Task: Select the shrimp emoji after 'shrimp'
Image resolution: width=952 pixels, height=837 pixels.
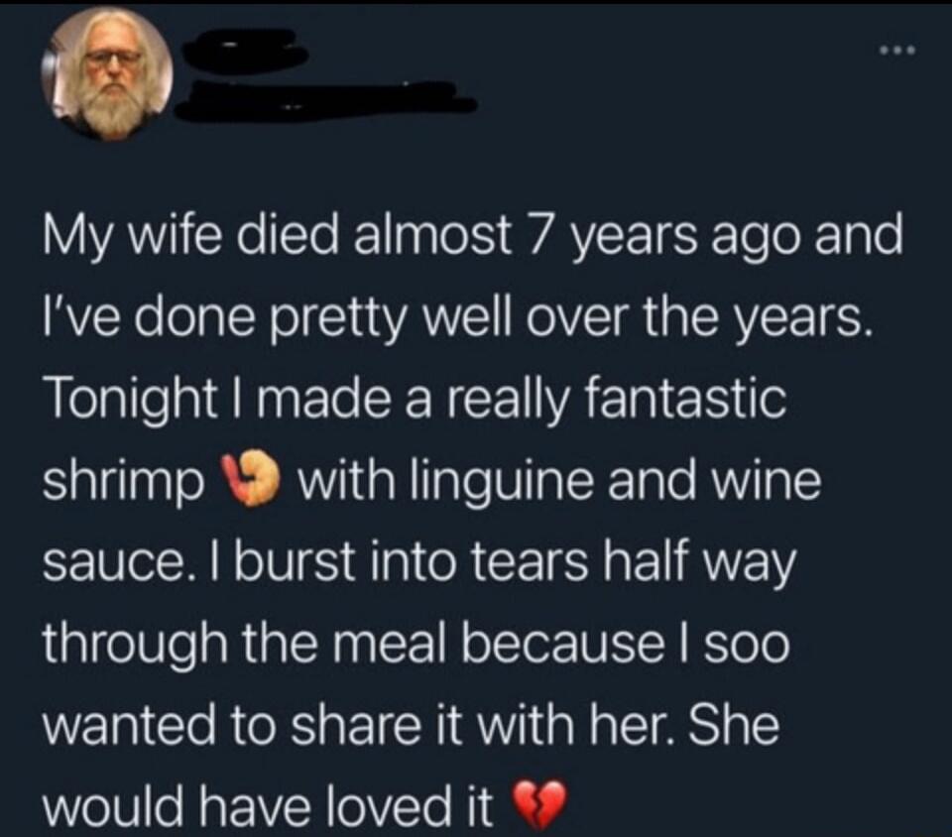Action: [x=250, y=478]
